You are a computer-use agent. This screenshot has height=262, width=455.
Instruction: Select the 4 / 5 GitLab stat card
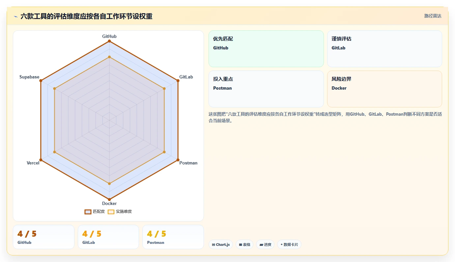pos(108,237)
